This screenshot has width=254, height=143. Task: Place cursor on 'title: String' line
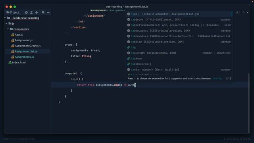pos(81,56)
